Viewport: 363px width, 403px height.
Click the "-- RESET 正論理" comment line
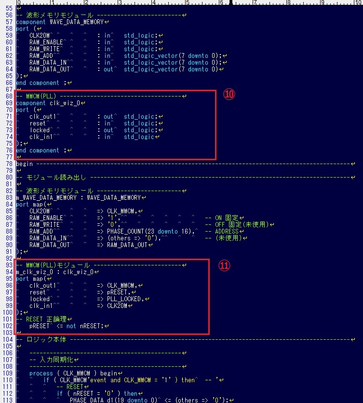[x=44, y=319]
